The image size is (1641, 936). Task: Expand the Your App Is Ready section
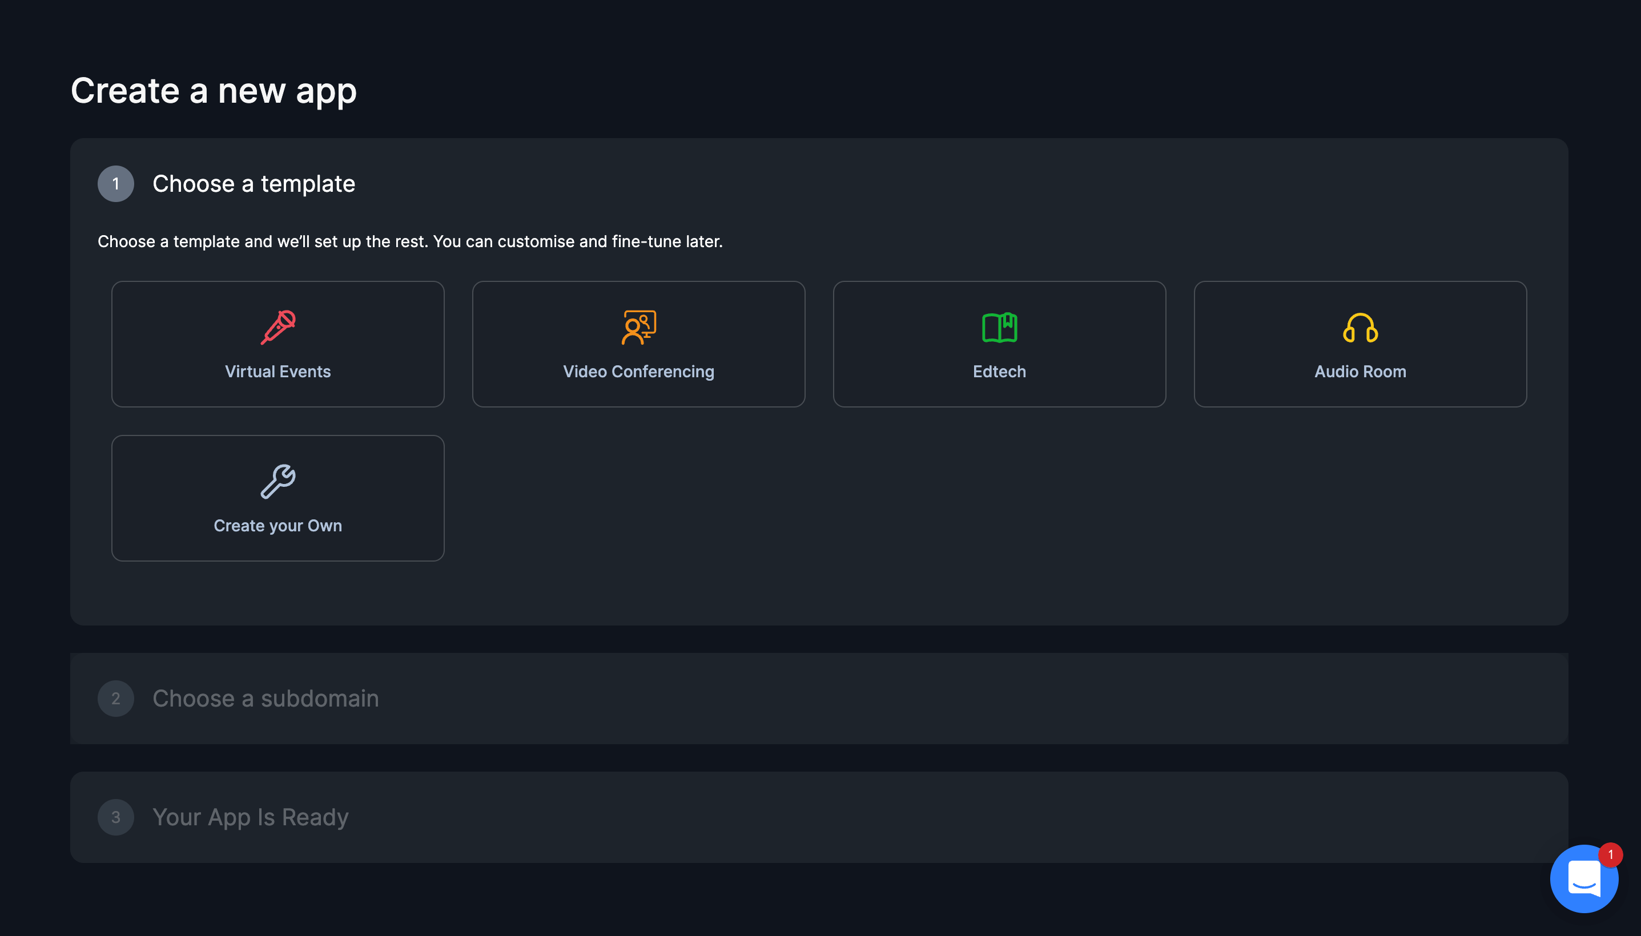pyautogui.click(x=819, y=817)
